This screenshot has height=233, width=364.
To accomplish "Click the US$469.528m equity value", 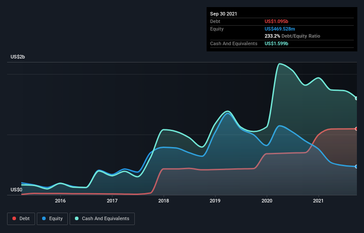I will (x=280, y=29).
